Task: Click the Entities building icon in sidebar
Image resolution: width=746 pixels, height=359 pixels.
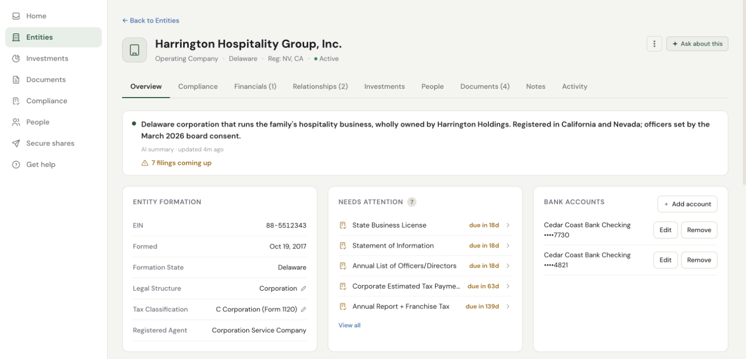Action: [x=16, y=38]
